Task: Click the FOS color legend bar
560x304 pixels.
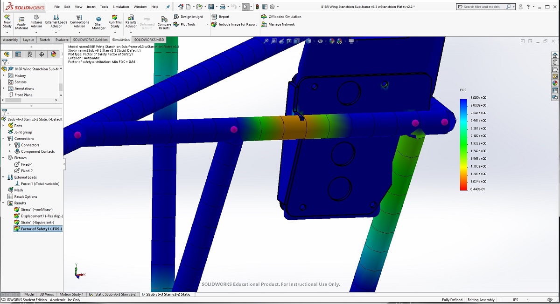Action: (463, 144)
